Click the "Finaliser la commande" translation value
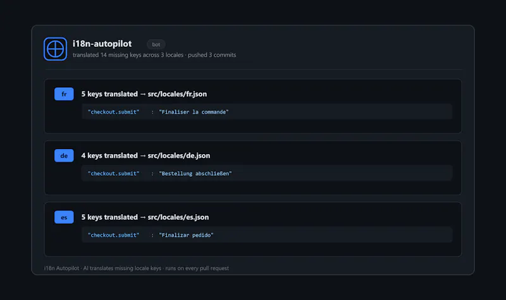The height and width of the screenshot is (300, 506). (194, 112)
